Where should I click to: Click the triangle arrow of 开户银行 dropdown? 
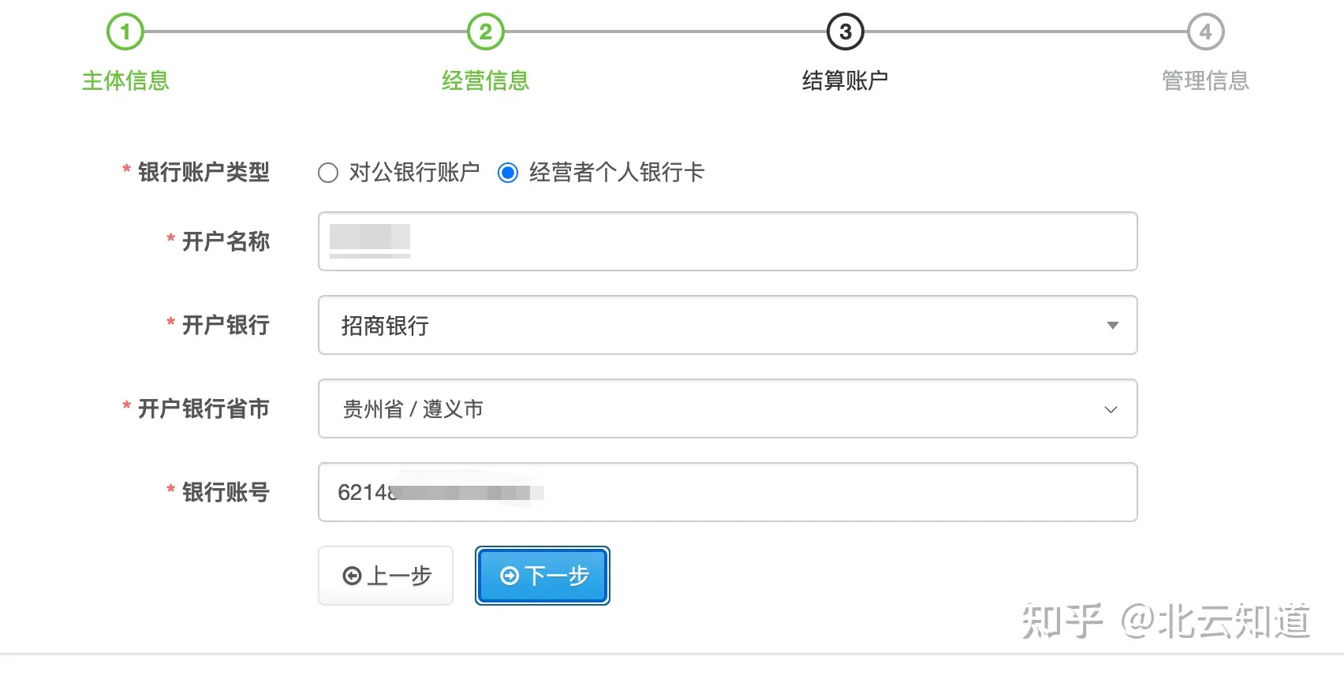pos(1112,326)
